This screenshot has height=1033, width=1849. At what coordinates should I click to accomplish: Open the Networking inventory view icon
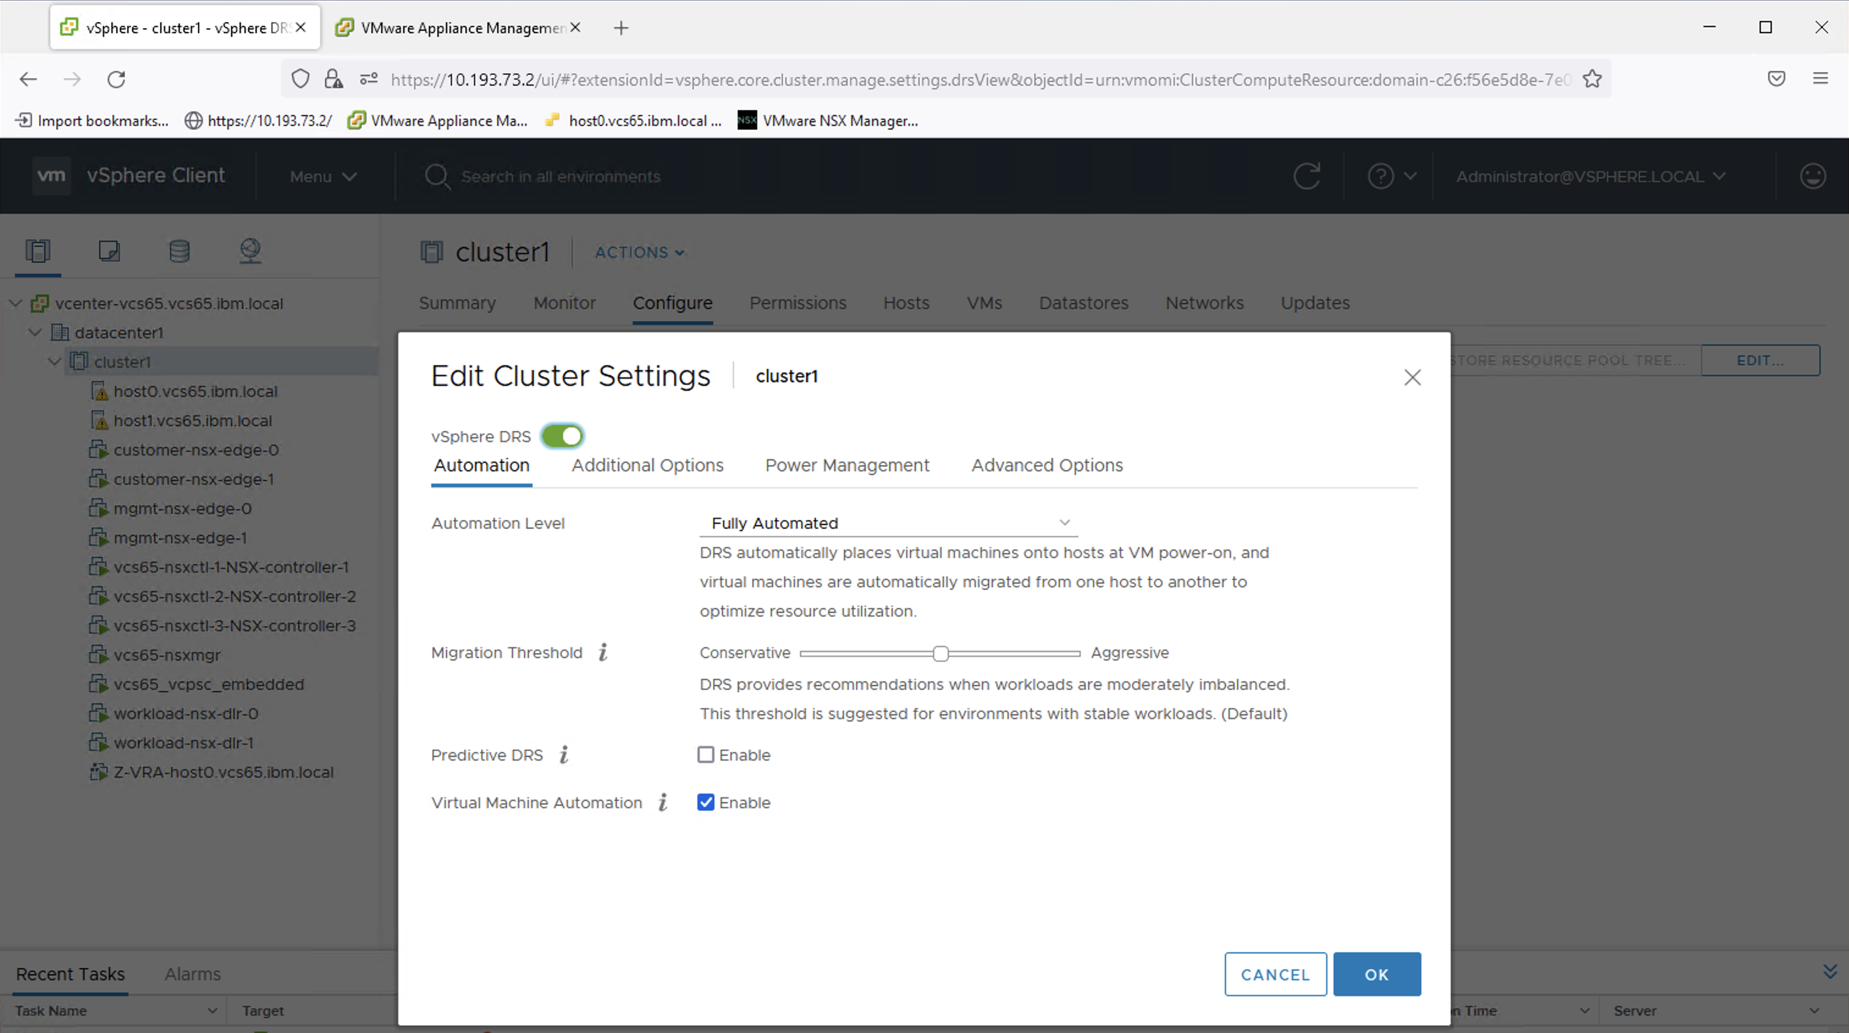click(x=250, y=250)
